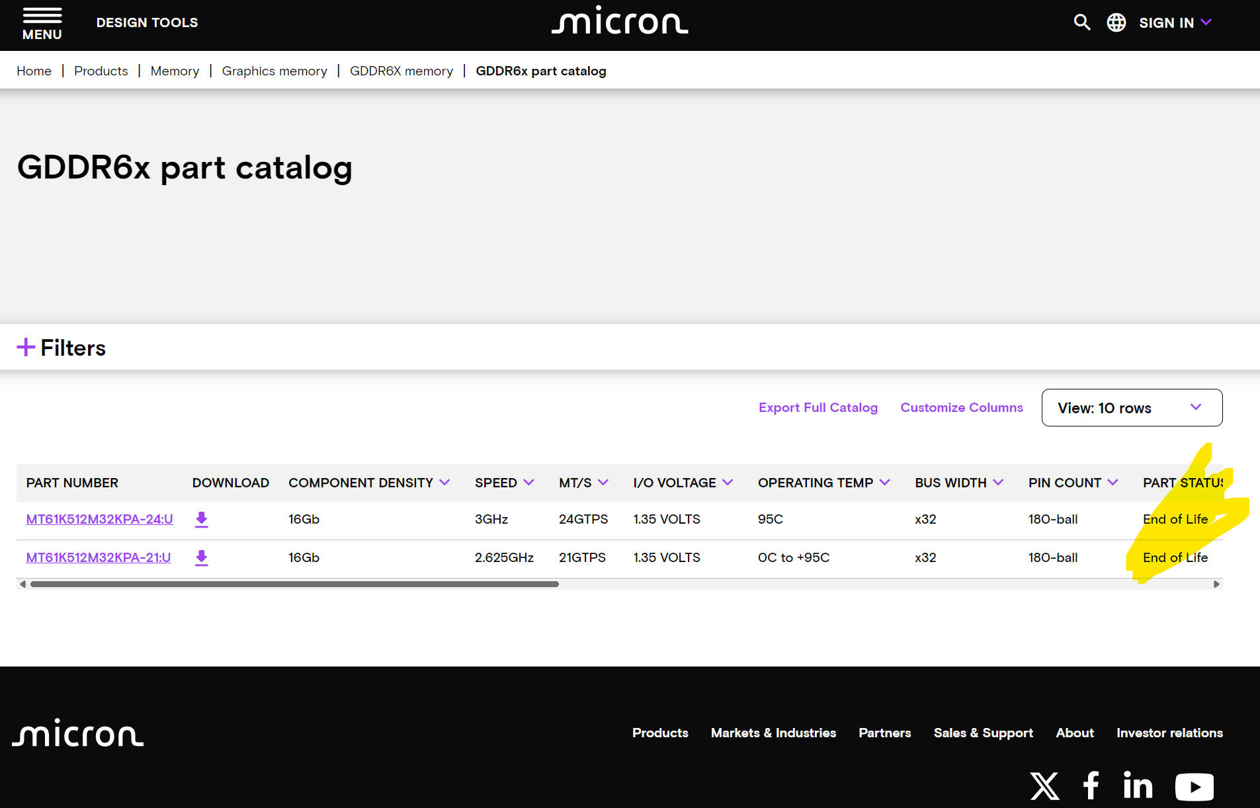
Task: Open footer Investor relations link
Action: [1169, 733]
